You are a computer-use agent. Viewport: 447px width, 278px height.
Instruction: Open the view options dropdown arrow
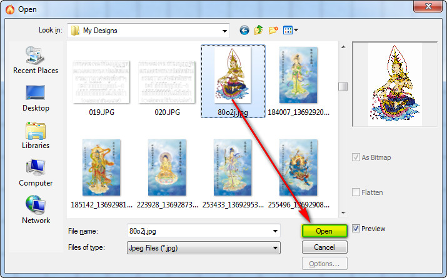(x=296, y=30)
